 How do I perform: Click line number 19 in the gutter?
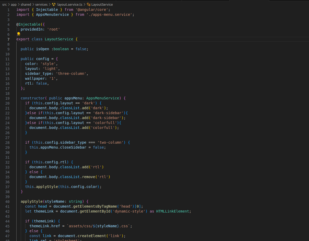pos(7,98)
